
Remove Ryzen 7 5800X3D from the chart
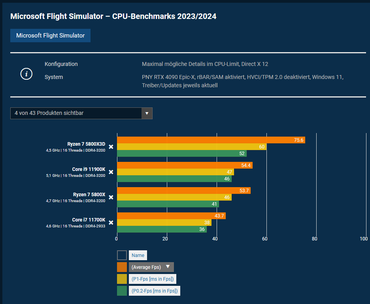tap(111, 147)
